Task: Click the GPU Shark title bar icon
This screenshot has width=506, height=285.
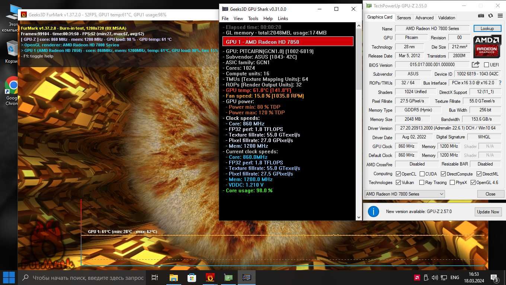Action: 225,9
